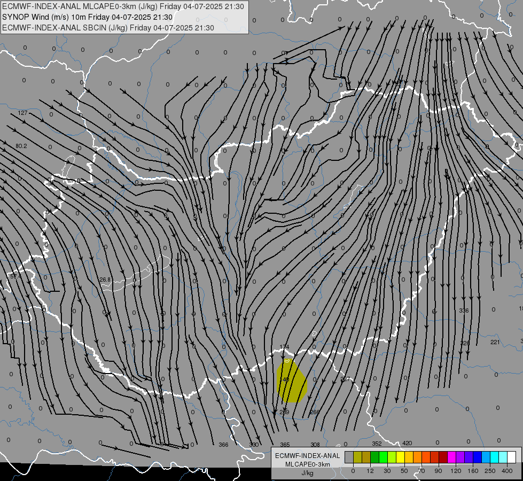The height and width of the screenshot is (481, 523).
Task: Select the 266 value on the map
Action: tap(315, 412)
